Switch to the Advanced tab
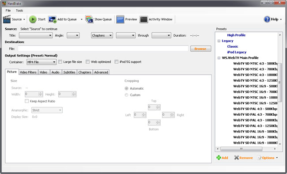This screenshot has height=174, width=287. 101,72
